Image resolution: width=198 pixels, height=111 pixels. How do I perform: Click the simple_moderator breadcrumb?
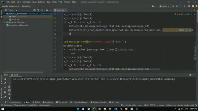click(11, 6)
